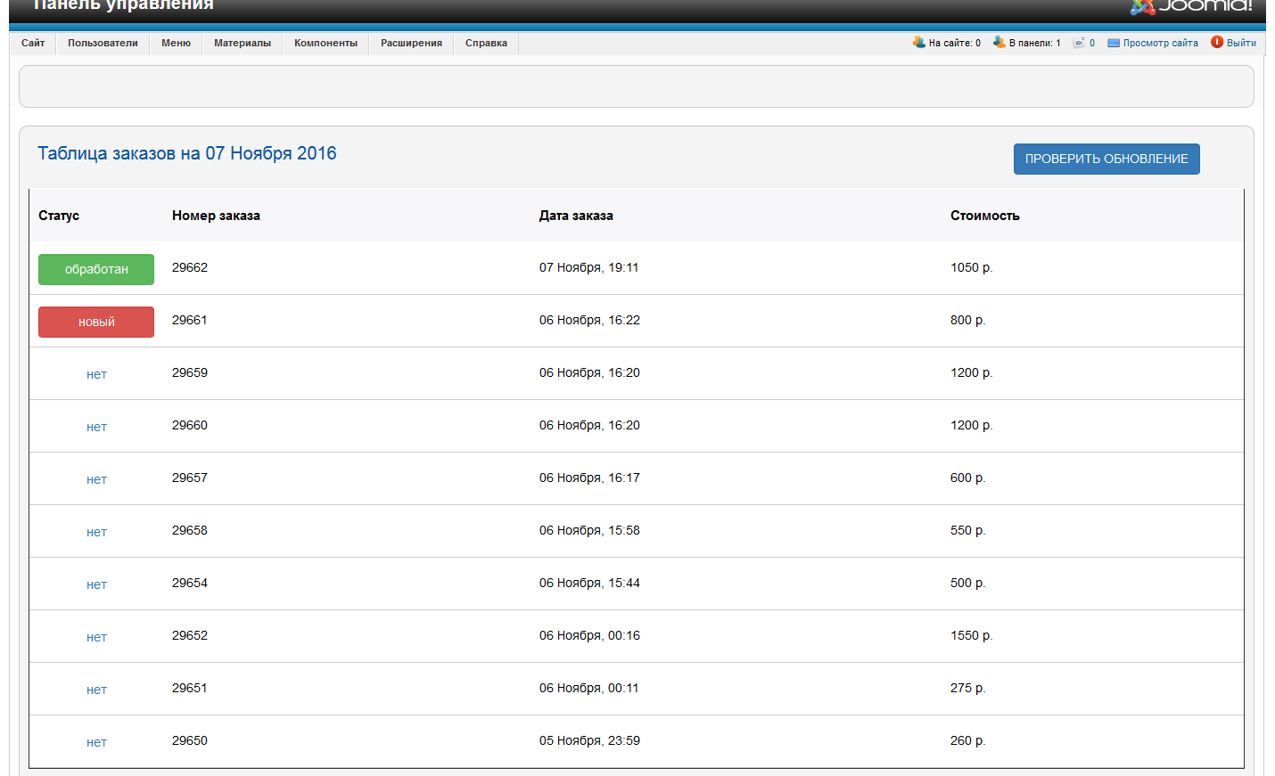The height and width of the screenshot is (776, 1275).
Task: Click the 'Просмотр сайта' link
Action: tap(1160, 43)
